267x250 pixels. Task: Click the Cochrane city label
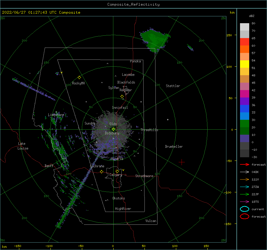(97, 166)
